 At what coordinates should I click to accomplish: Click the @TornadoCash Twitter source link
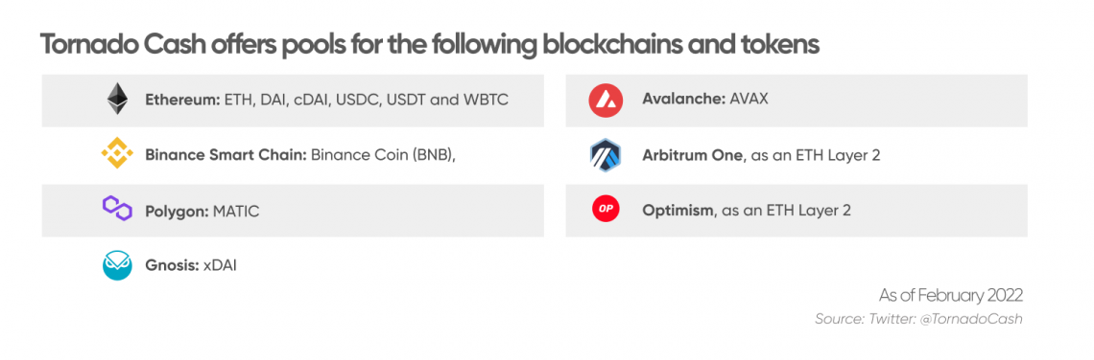977,319
